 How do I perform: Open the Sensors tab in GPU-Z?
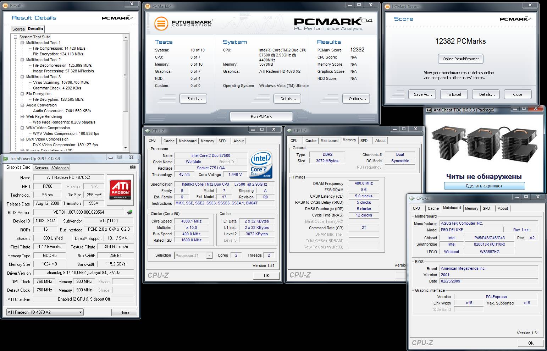[41, 168]
